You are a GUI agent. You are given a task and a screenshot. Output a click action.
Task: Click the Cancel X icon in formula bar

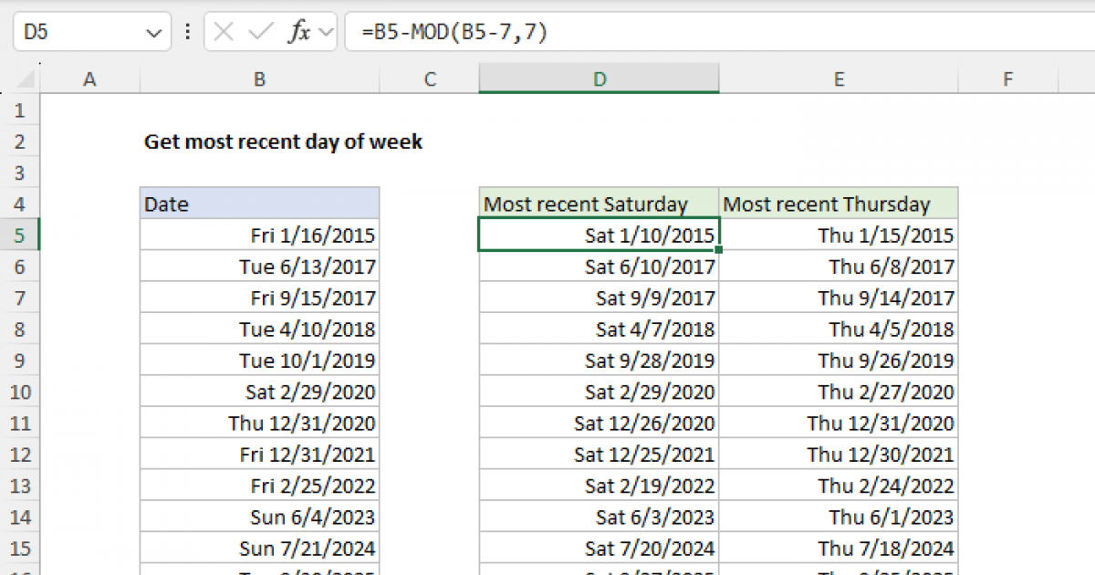(x=224, y=33)
